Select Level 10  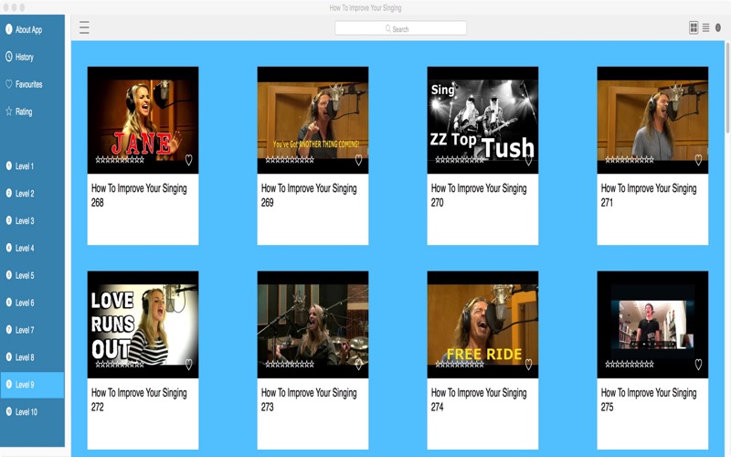32,412
